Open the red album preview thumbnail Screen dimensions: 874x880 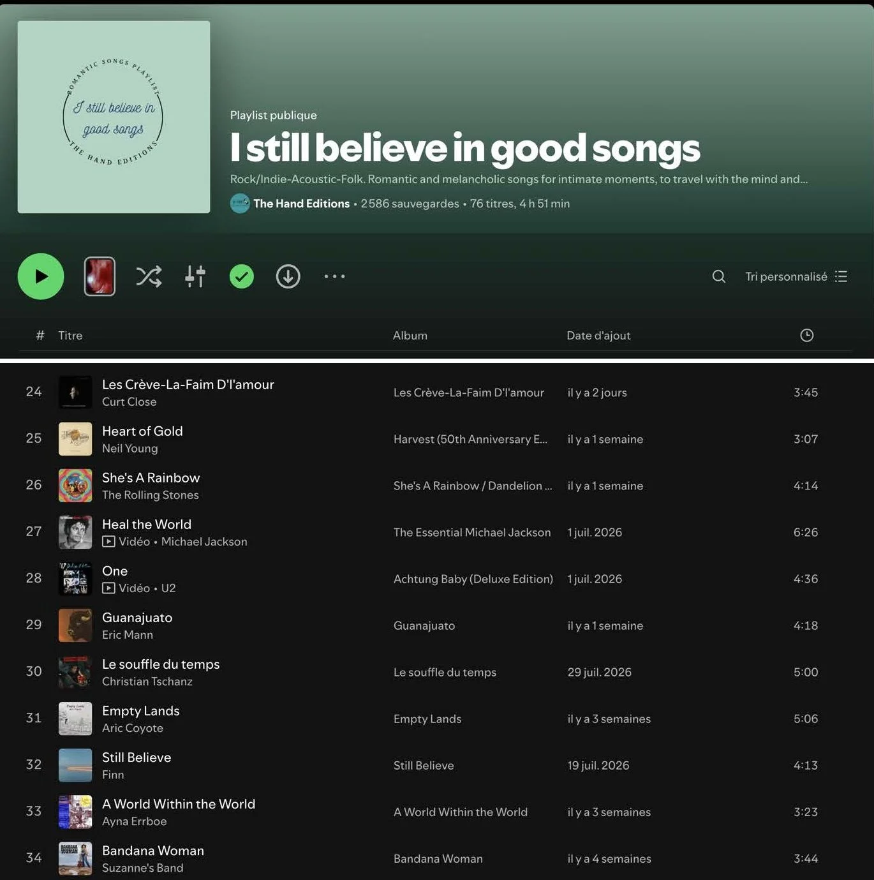(100, 276)
